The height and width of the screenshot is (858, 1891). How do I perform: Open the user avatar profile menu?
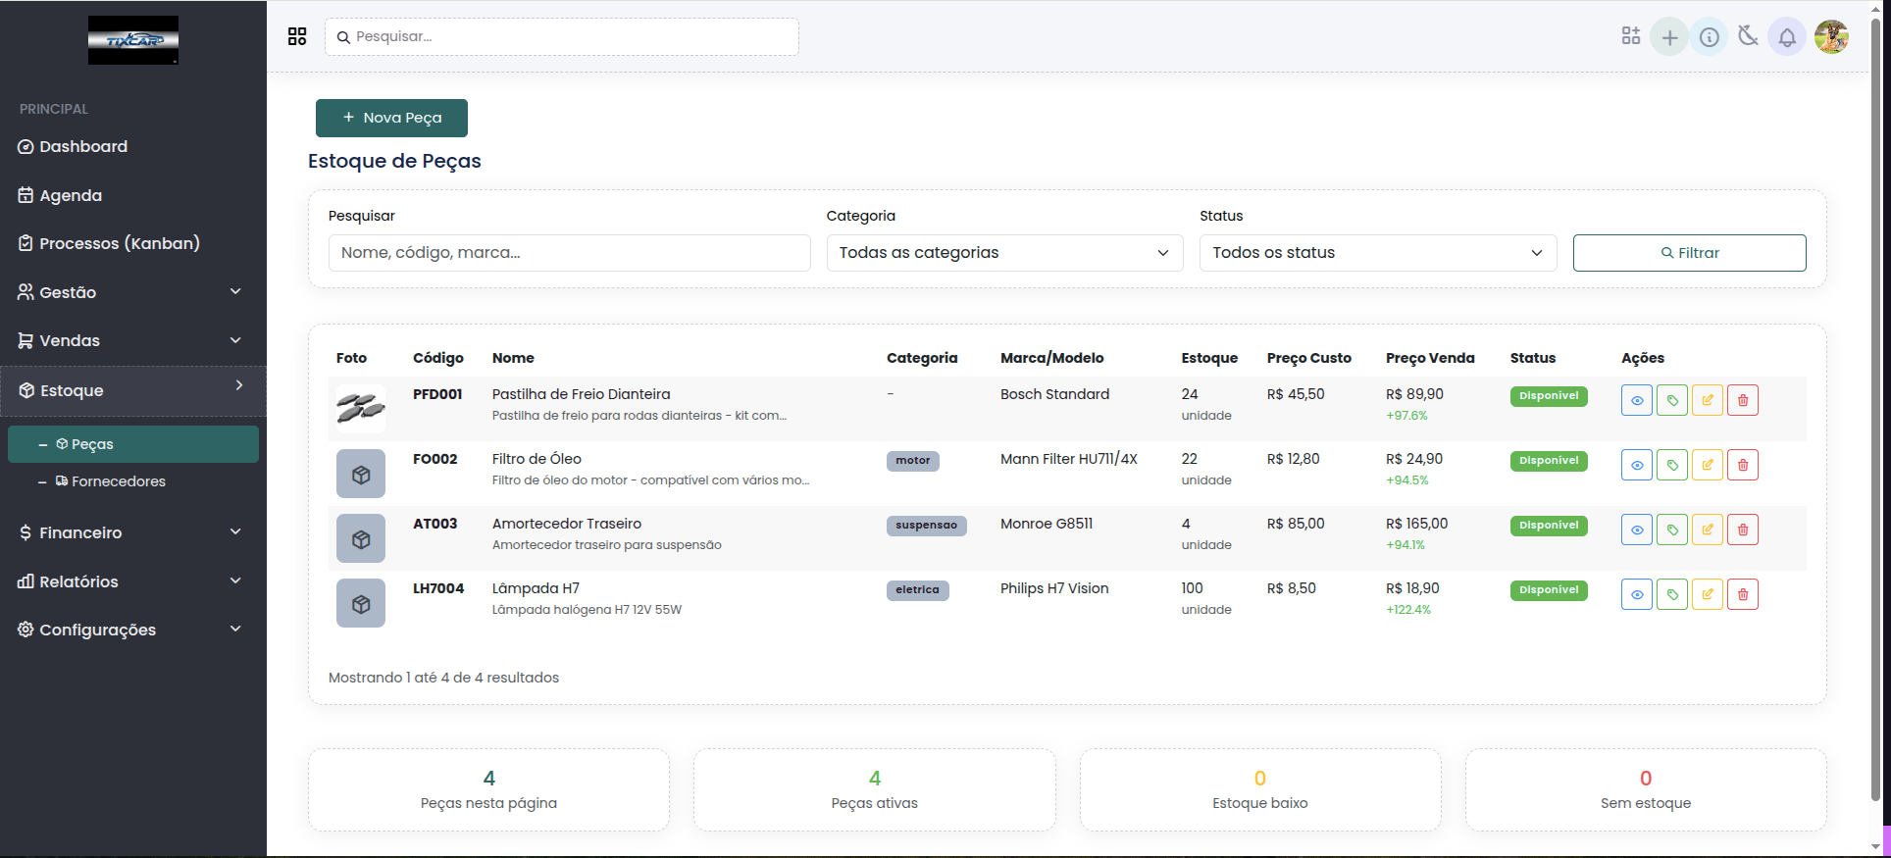(x=1831, y=37)
